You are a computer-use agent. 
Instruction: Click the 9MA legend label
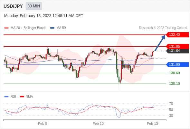tap(30, 97)
